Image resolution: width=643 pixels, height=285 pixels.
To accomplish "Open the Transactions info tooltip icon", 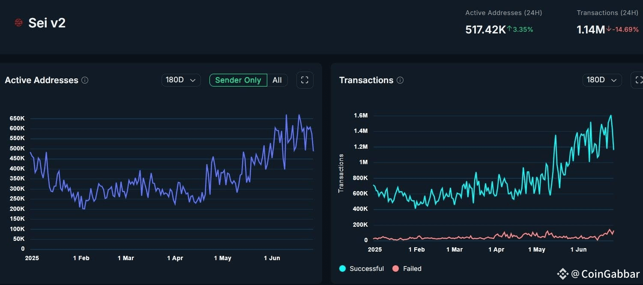I will [x=400, y=80].
